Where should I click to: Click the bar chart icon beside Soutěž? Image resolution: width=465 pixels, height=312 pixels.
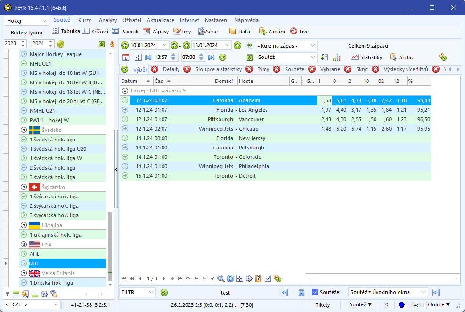(336, 57)
